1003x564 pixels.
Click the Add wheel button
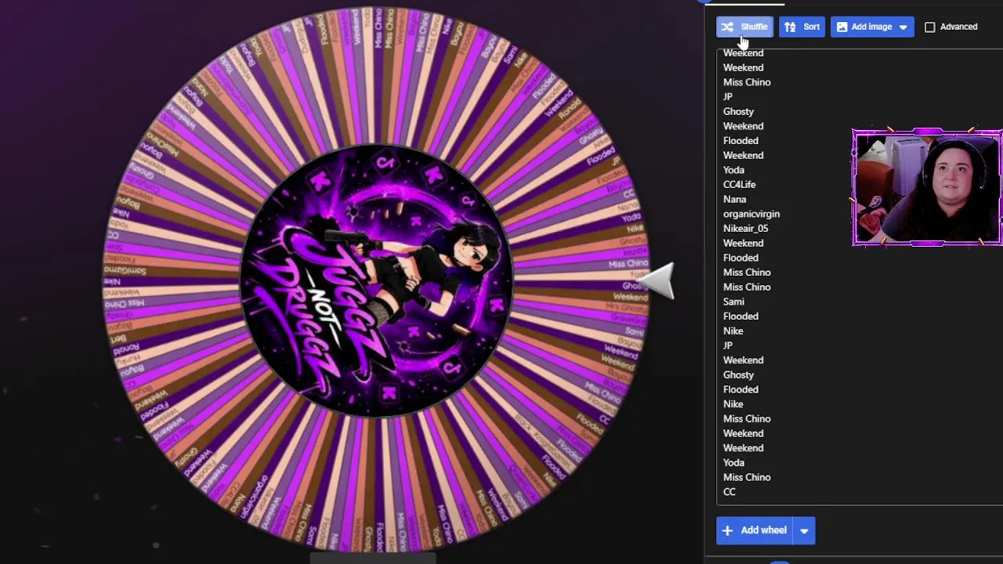tap(754, 530)
